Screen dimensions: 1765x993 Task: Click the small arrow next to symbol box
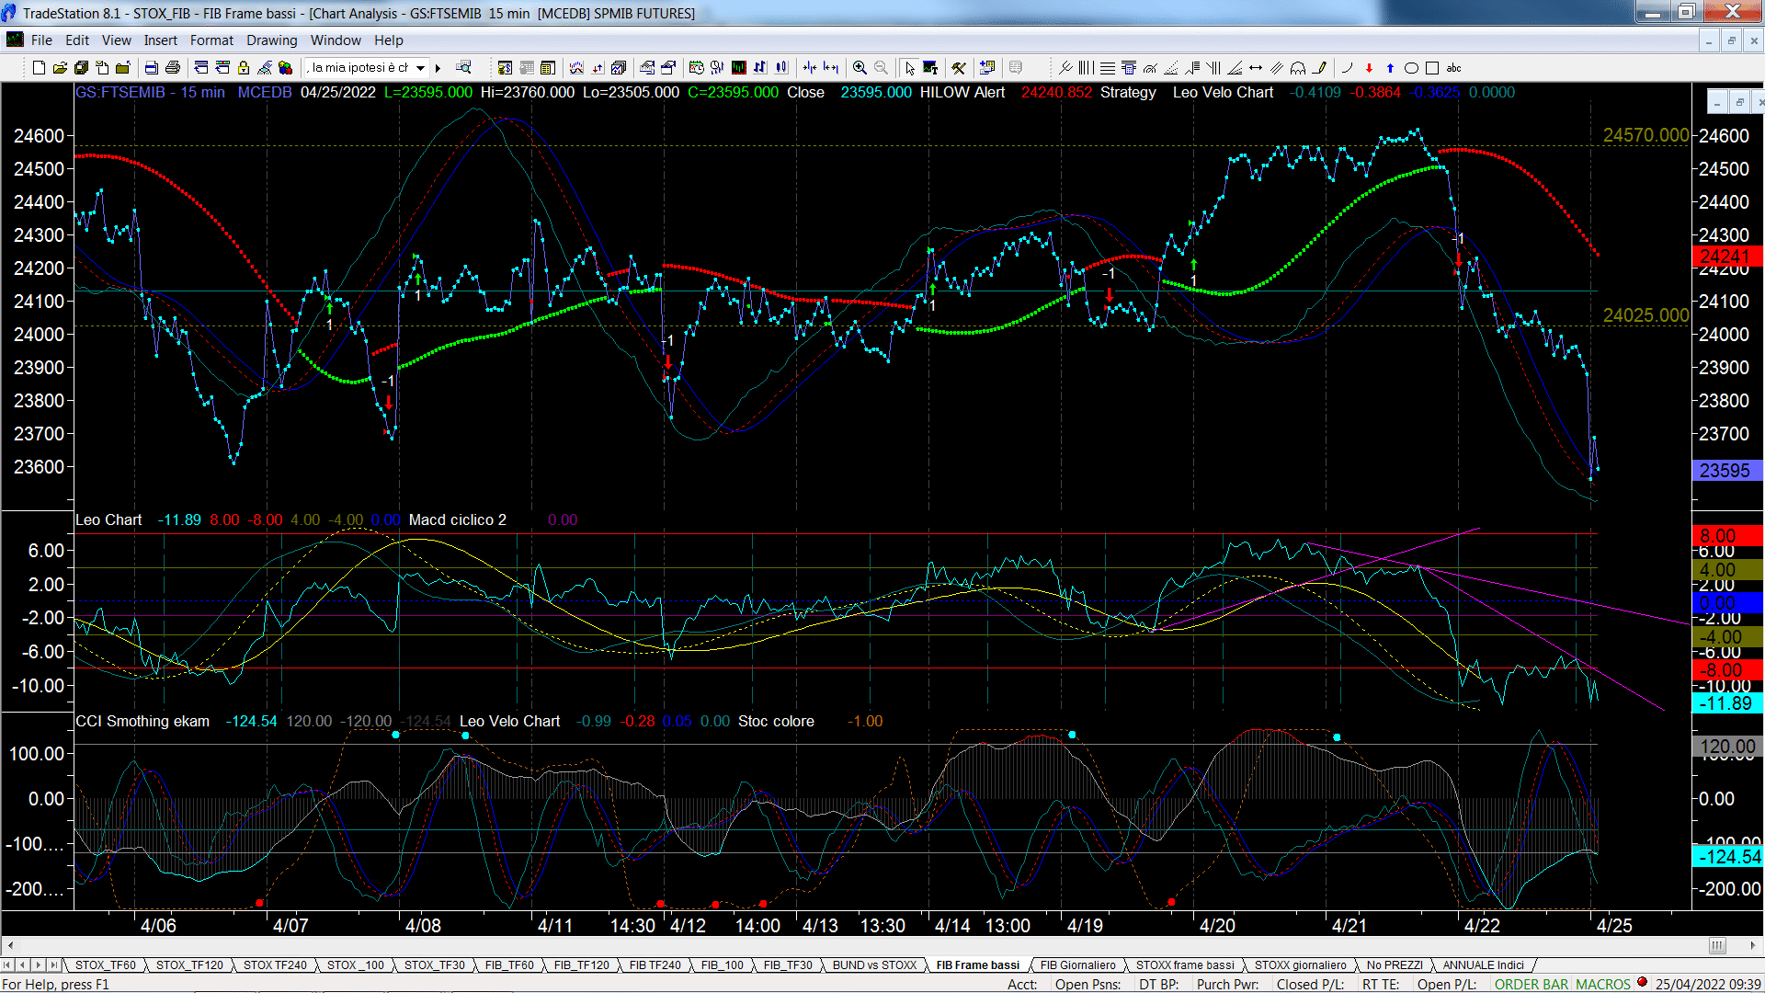tap(438, 68)
